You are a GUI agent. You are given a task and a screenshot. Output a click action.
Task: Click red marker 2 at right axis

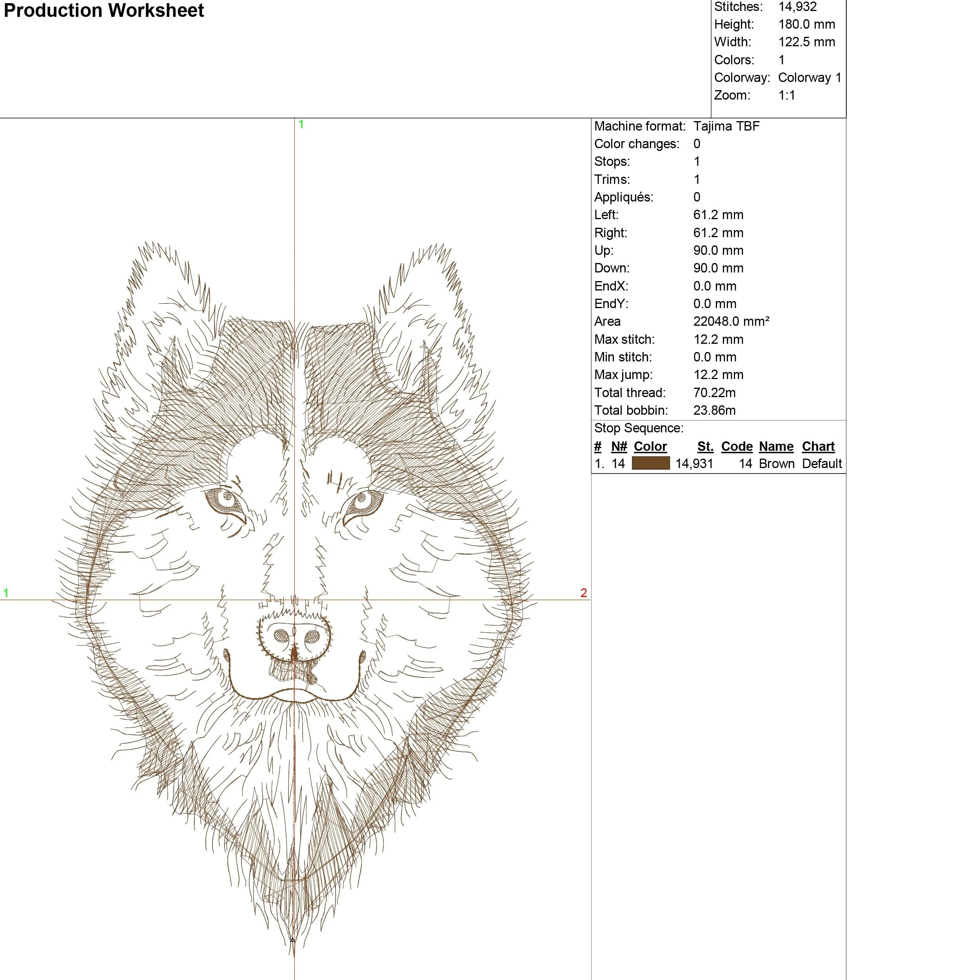[x=583, y=592]
